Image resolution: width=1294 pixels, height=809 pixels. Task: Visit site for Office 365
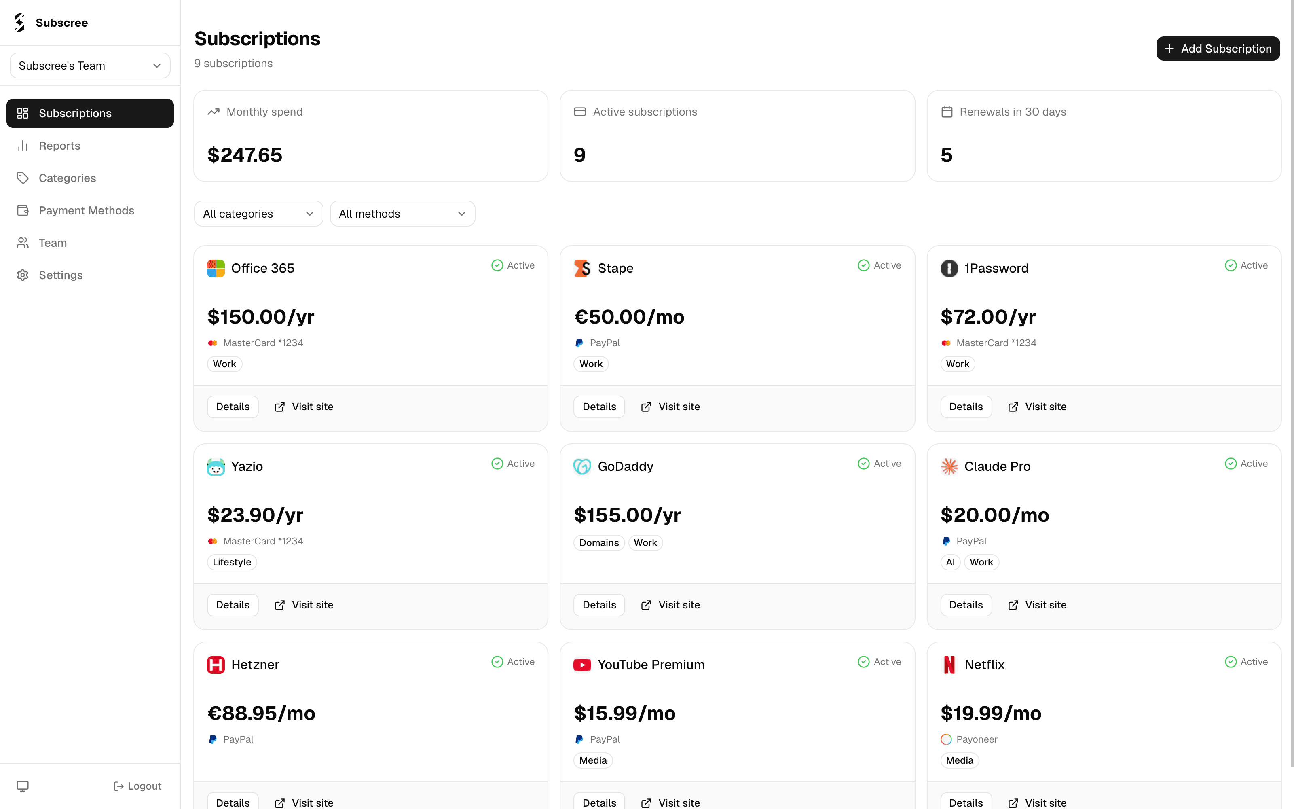click(304, 407)
